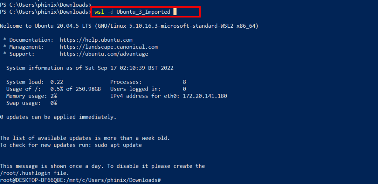Click the Memory usage 2% value

click(54, 96)
